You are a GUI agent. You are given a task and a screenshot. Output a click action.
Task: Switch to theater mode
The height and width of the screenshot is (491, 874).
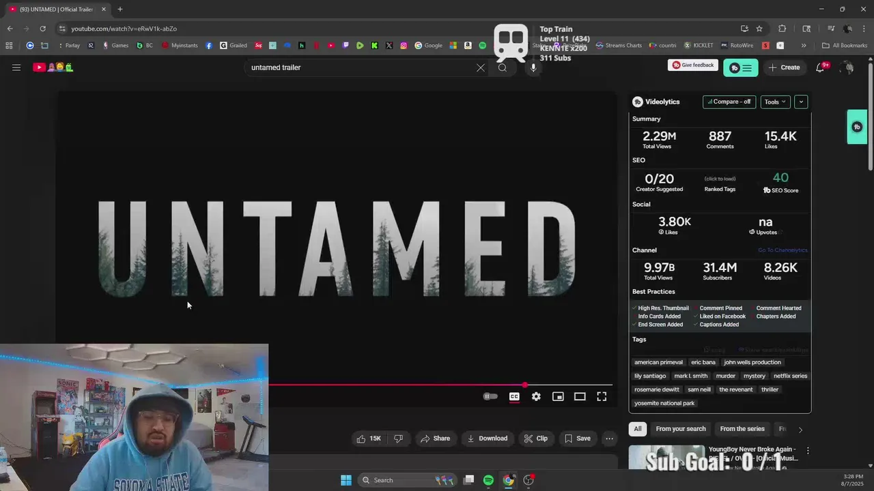coord(580,396)
